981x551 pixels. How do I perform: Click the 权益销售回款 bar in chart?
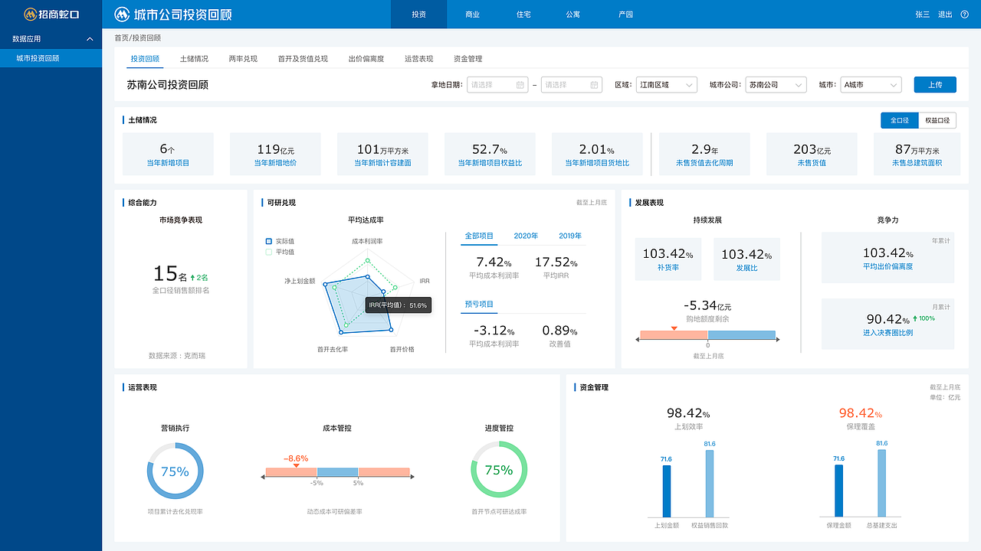click(710, 484)
